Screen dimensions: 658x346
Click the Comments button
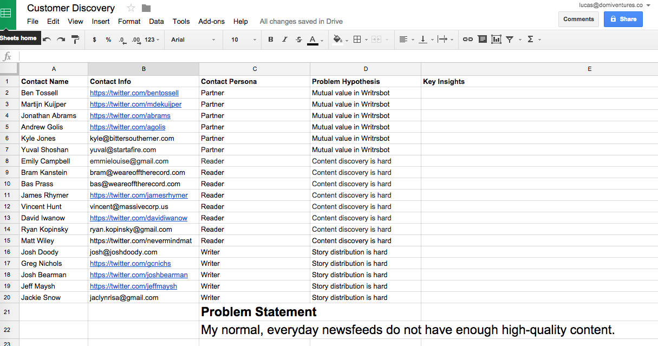click(x=578, y=19)
